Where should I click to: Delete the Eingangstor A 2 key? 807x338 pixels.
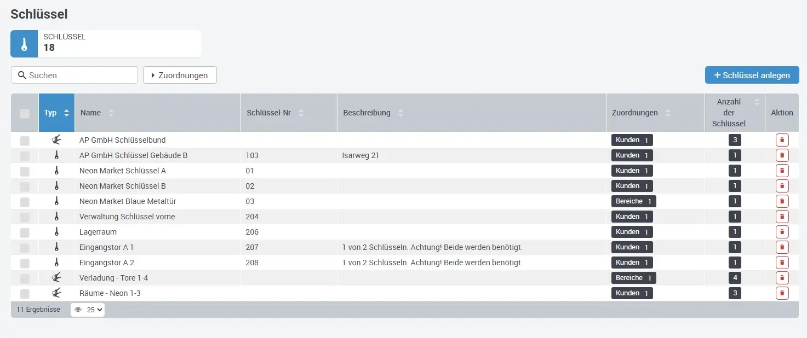click(x=782, y=263)
